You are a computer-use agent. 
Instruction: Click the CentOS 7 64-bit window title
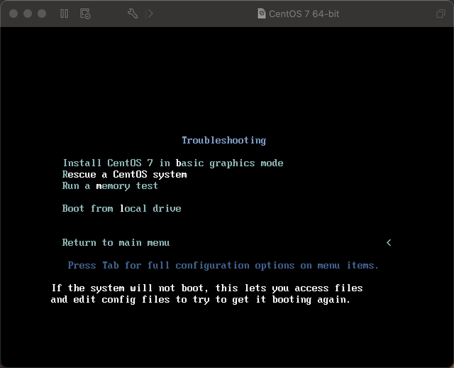(304, 14)
